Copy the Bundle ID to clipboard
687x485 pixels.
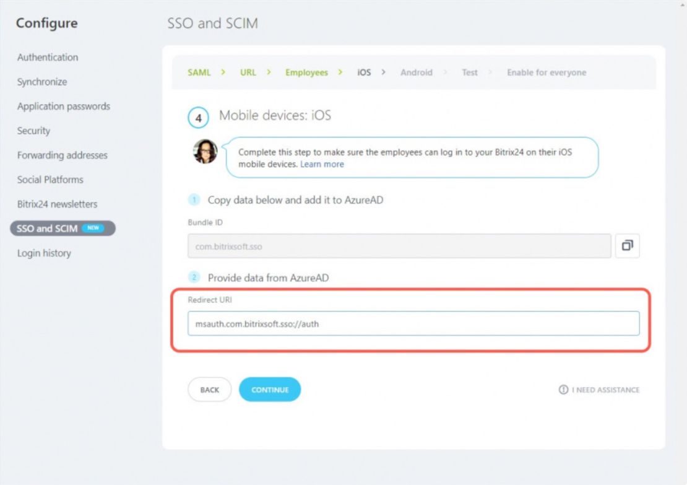click(627, 245)
